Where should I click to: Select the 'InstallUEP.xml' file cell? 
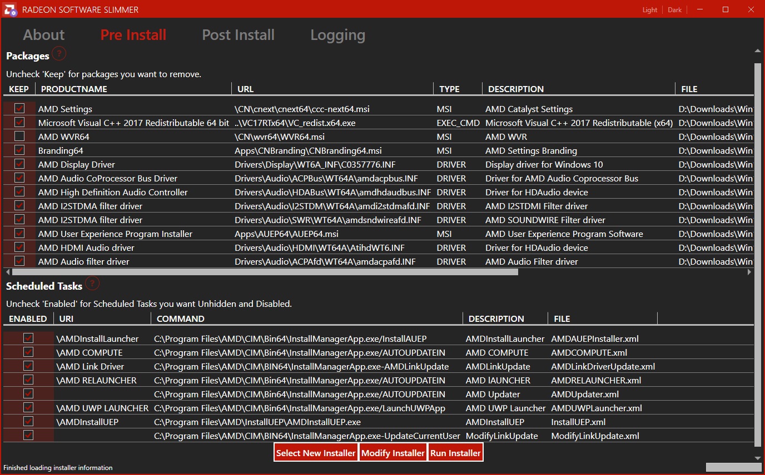pyautogui.click(x=578, y=422)
